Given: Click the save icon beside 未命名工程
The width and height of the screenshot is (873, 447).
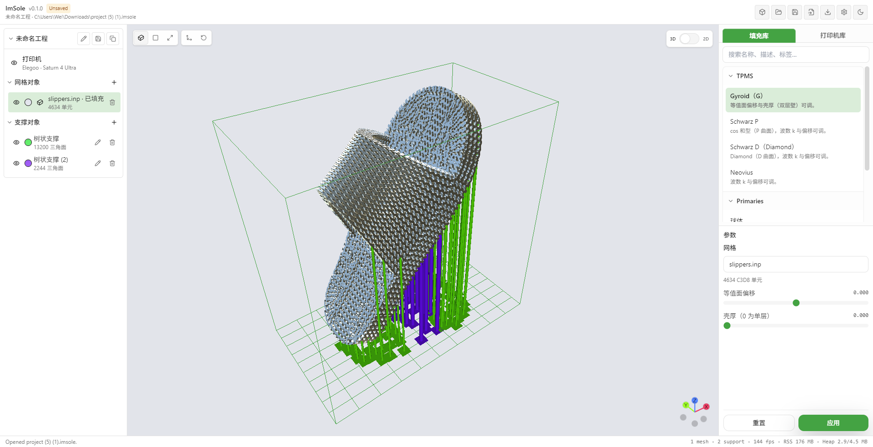Looking at the screenshot, I should click(98, 39).
